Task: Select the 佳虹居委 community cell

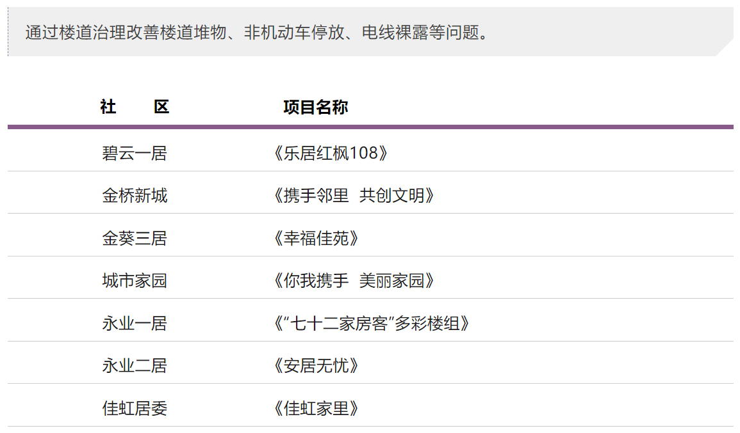Action: click(135, 409)
